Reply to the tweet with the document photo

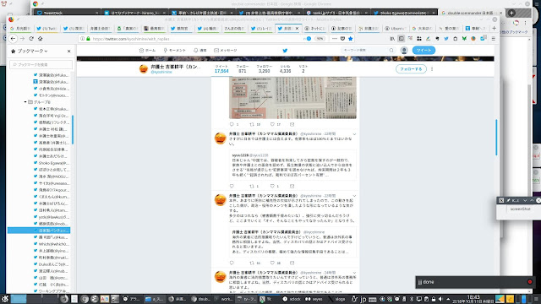tap(232, 124)
